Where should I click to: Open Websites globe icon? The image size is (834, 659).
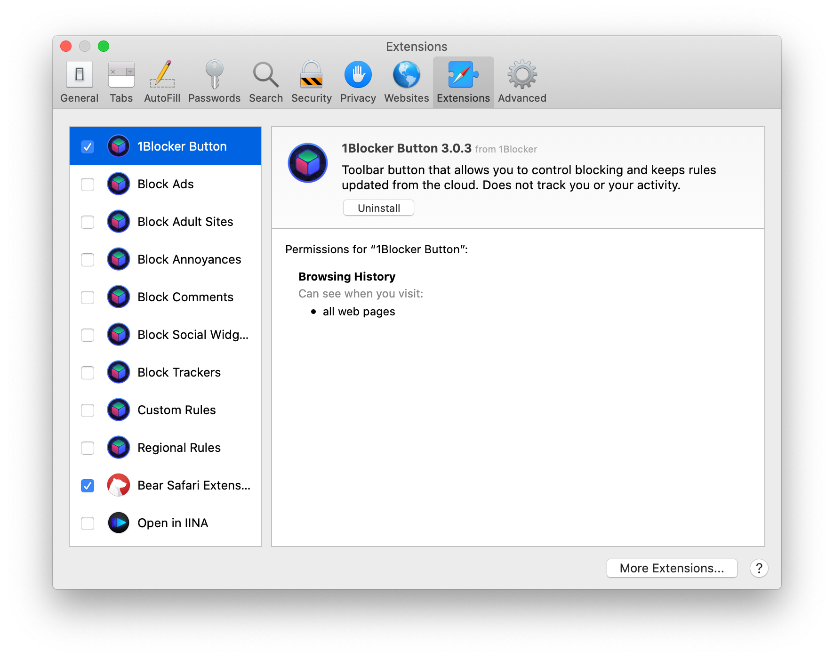coord(407,74)
